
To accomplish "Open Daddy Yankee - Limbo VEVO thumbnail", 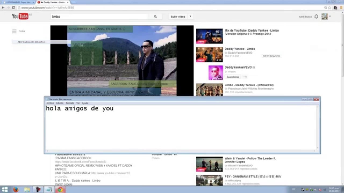I will [x=209, y=55].
